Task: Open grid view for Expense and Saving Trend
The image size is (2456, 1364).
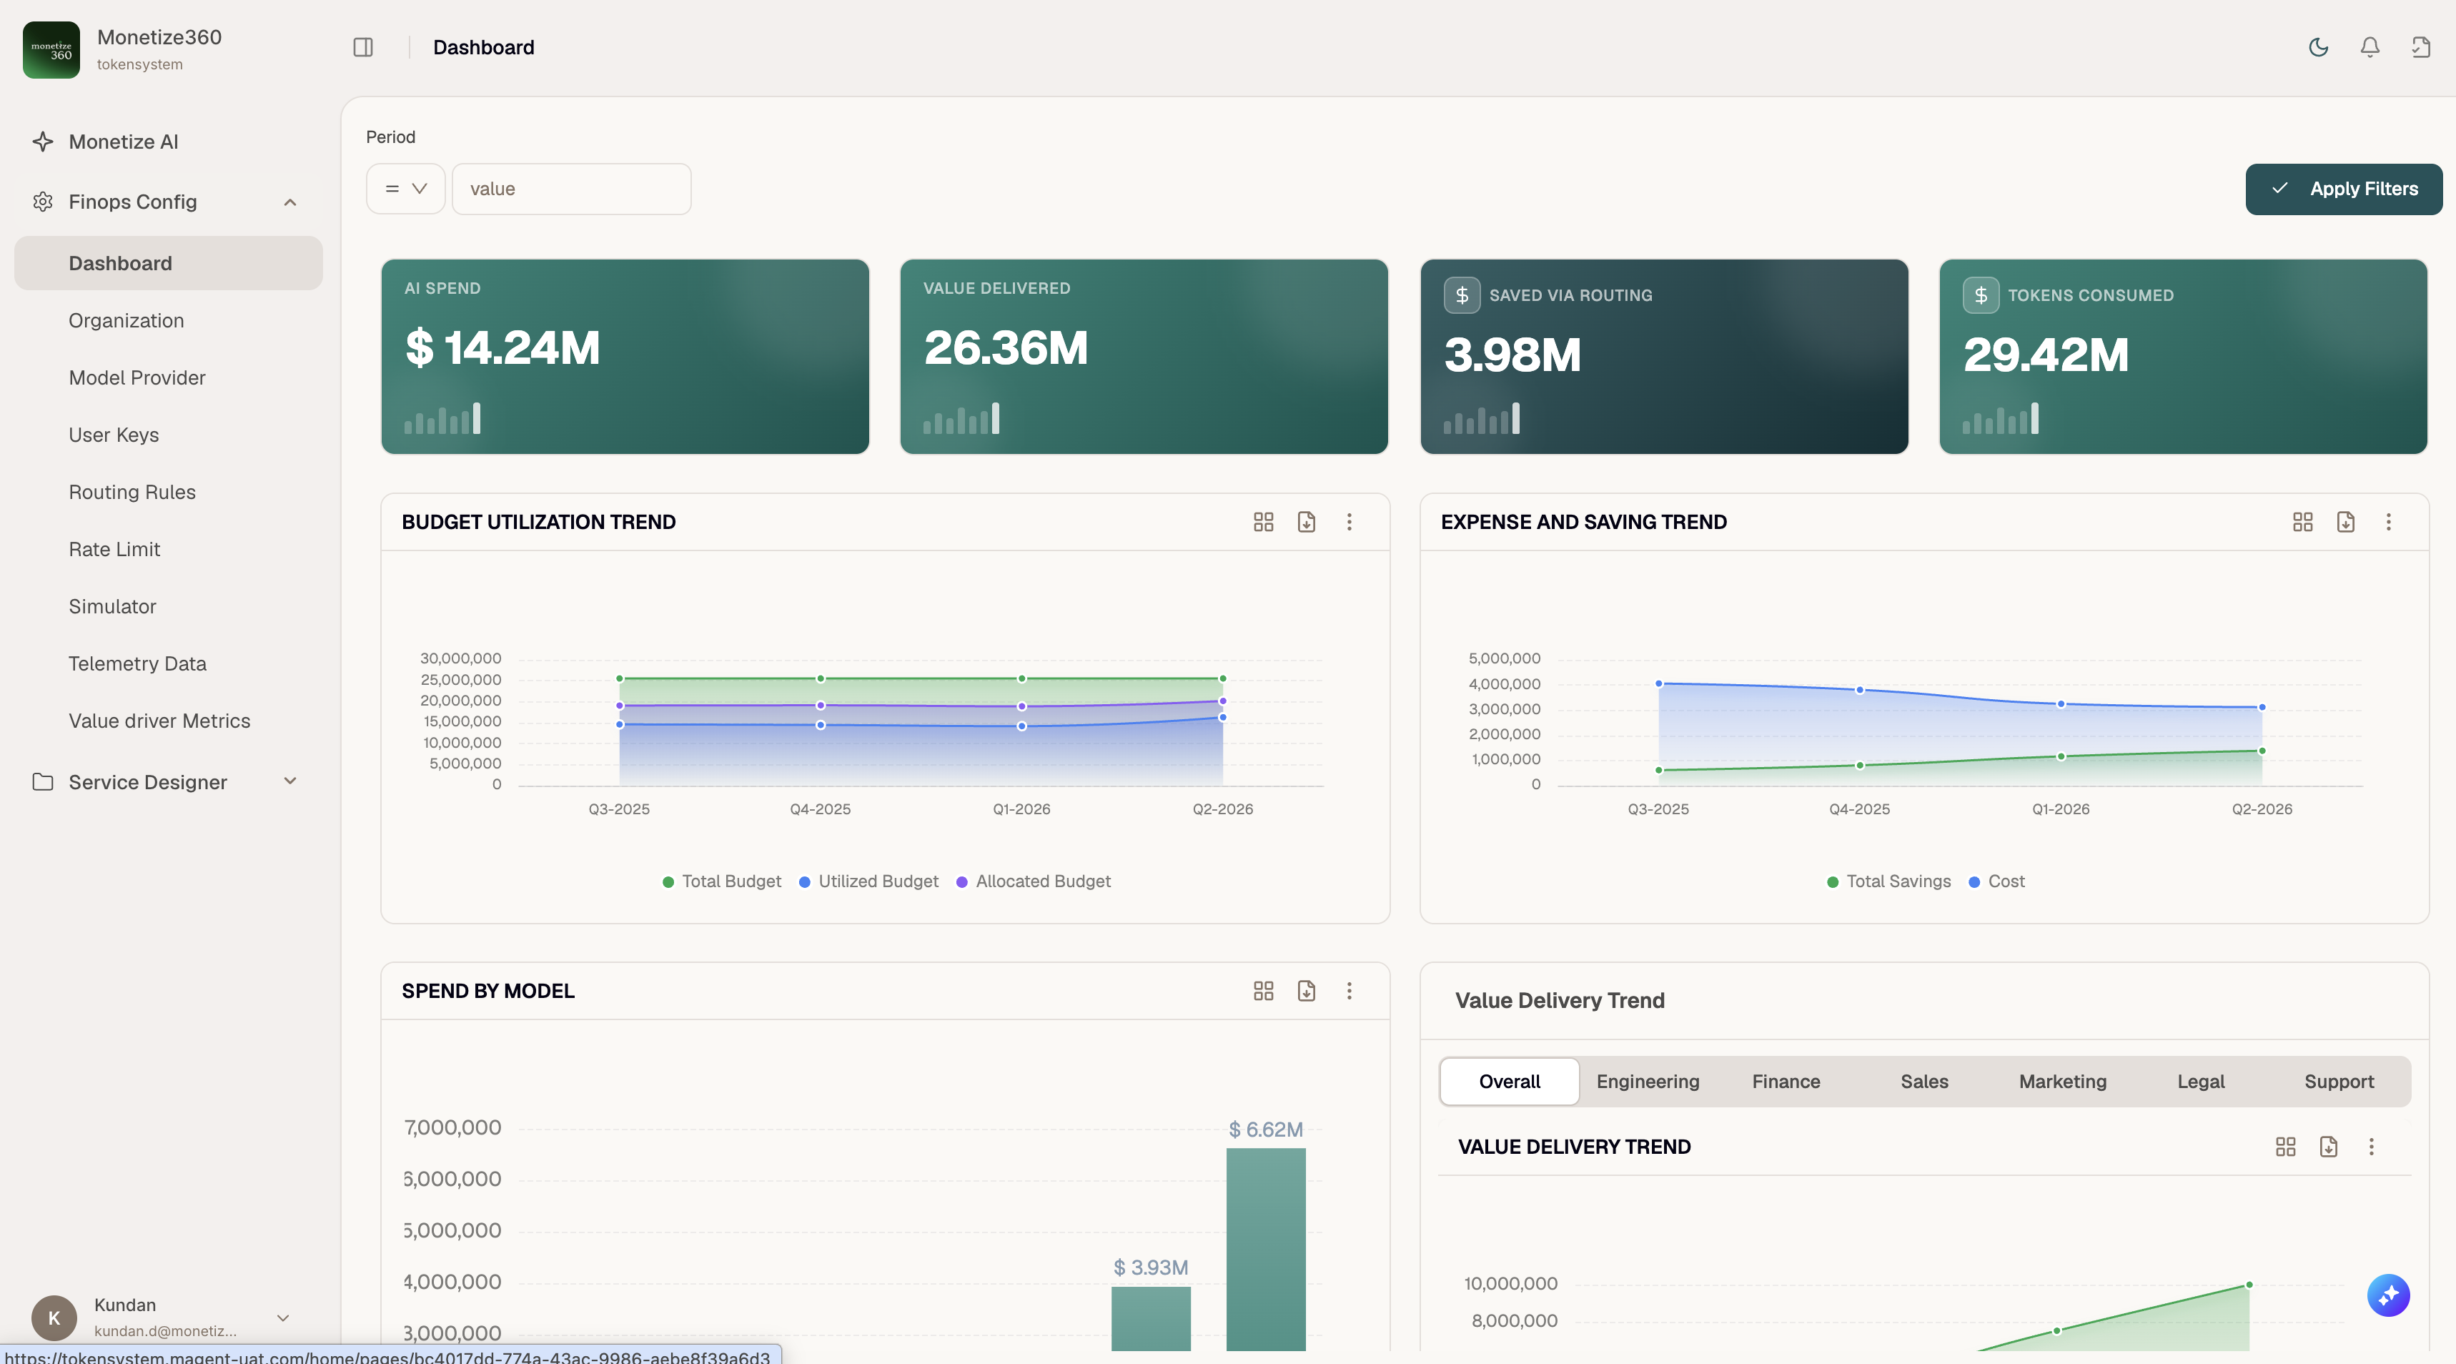Action: click(2302, 522)
